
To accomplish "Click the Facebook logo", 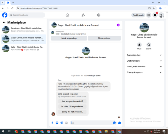I will (x=5, y=15).
